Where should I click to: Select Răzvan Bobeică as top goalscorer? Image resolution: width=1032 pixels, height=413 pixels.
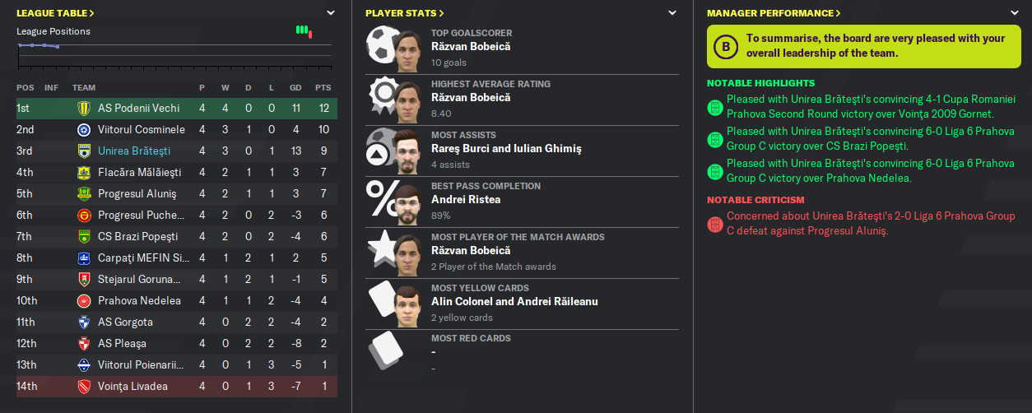pos(471,47)
